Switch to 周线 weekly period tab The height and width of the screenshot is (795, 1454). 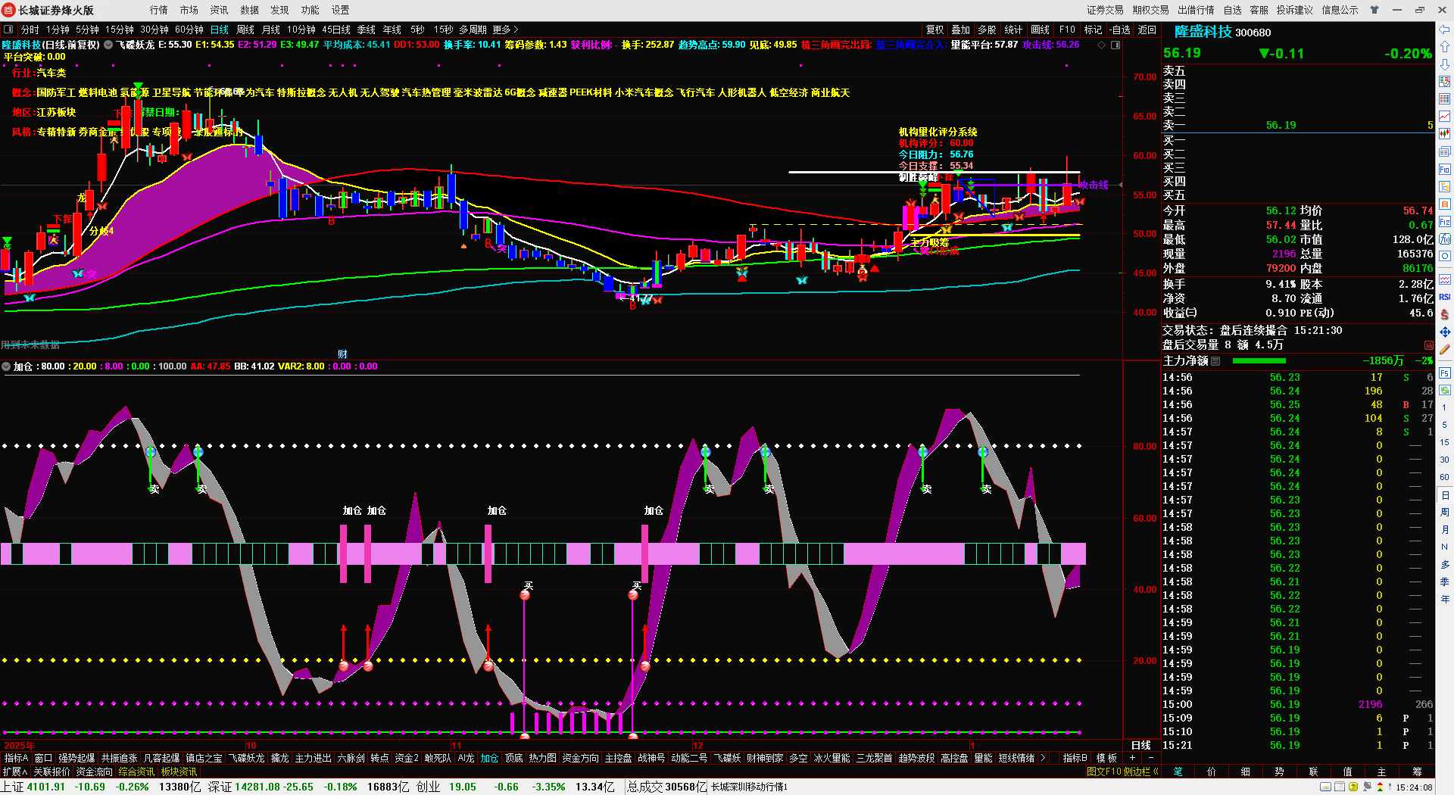click(245, 30)
